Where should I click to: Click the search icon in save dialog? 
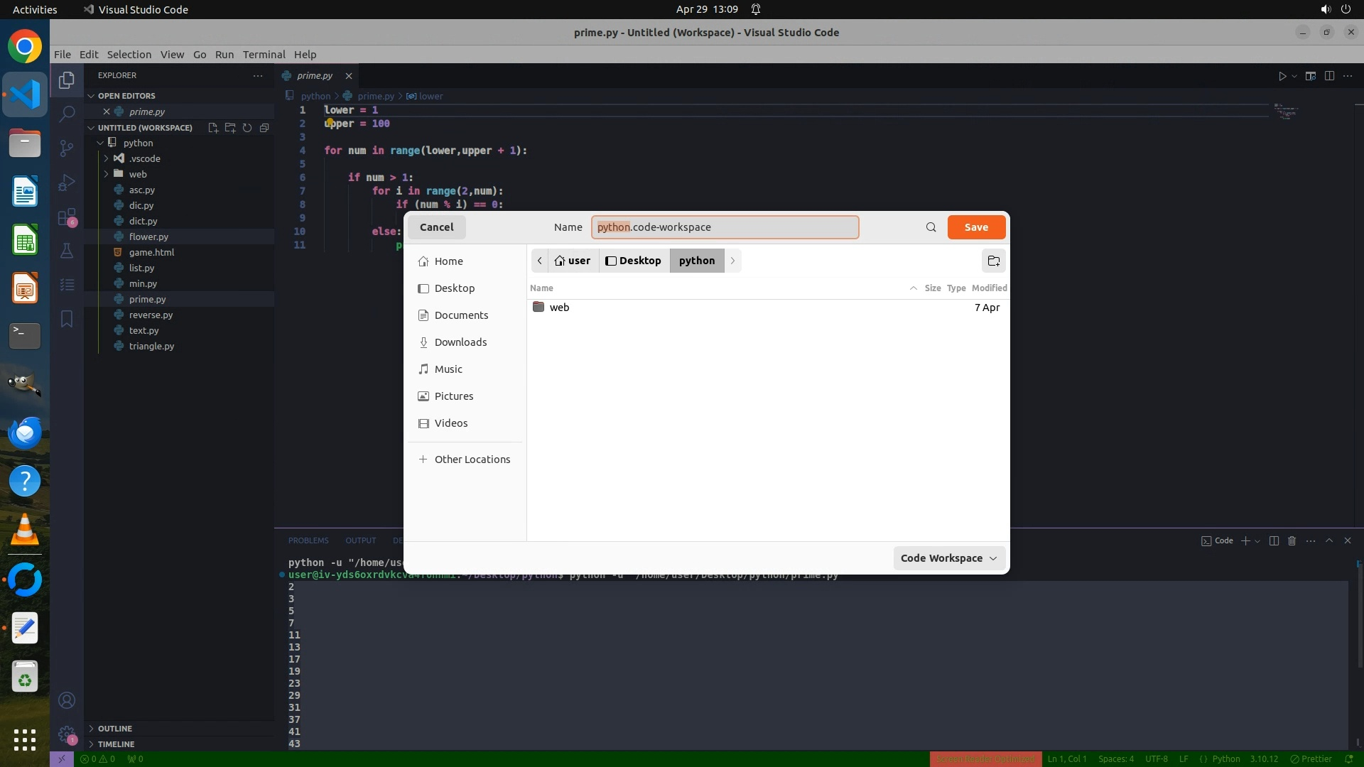coord(931,227)
